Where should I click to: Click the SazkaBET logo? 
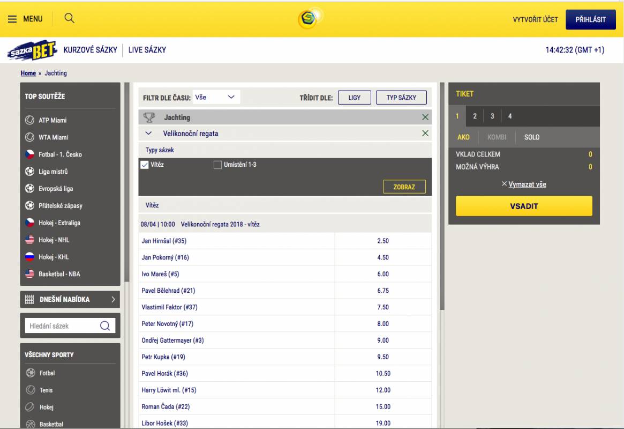pyautogui.click(x=32, y=50)
